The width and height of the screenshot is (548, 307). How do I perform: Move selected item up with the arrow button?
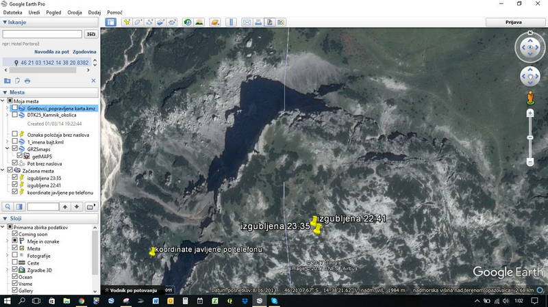(65, 207)
